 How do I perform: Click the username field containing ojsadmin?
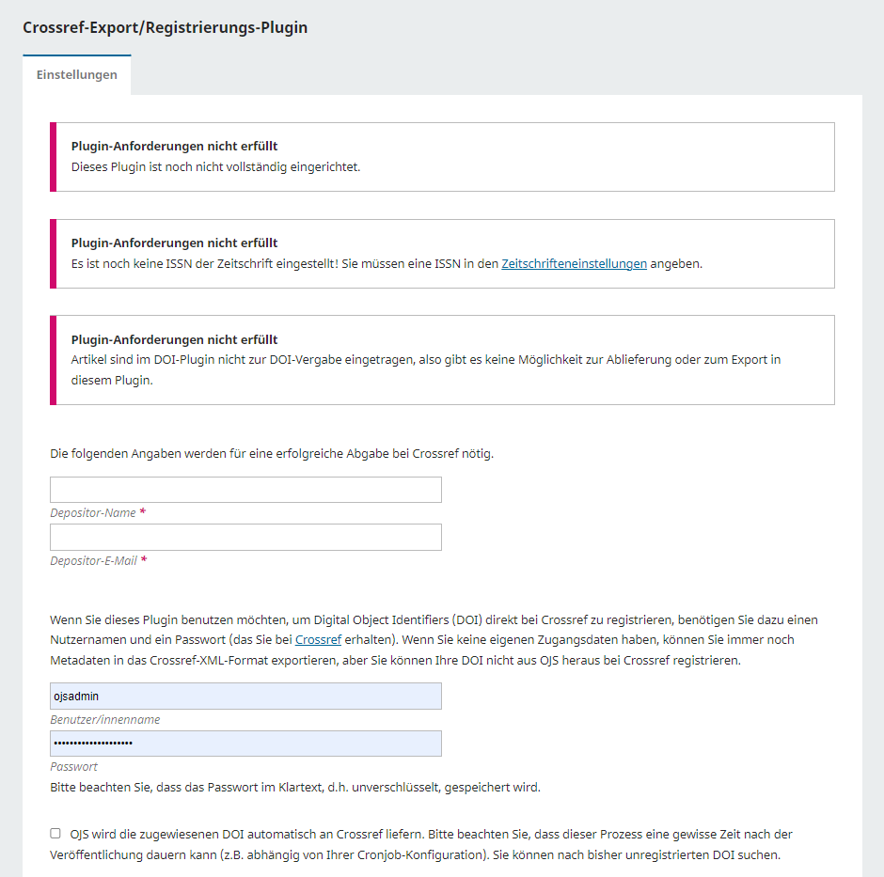[245, 697]
